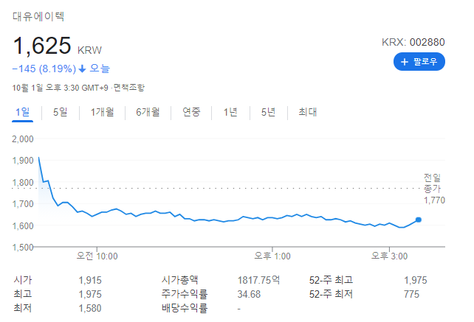
Task: Click the 2,000 y-axis label
Action: 23,139
